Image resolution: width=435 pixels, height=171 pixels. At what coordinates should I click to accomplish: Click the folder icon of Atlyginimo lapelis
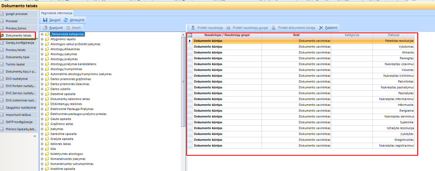(x=47, y=39)
